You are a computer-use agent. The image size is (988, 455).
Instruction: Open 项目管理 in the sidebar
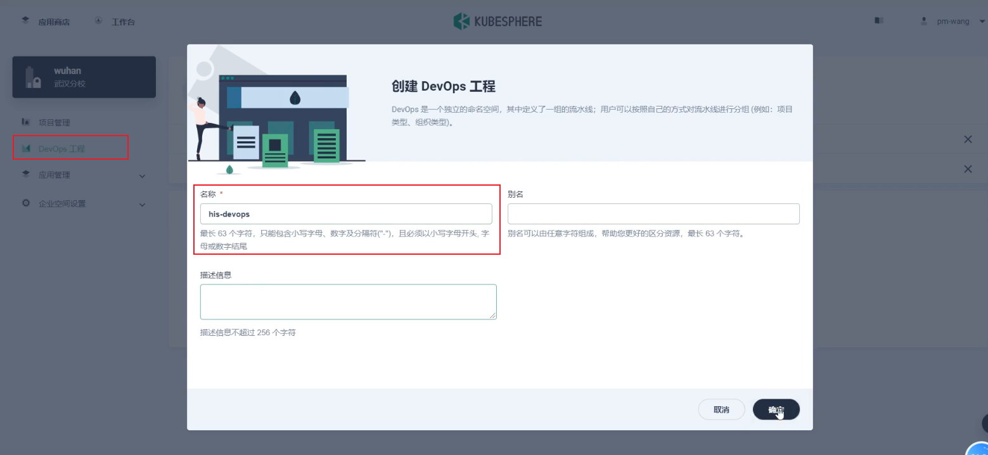click(x=55, y=122)
